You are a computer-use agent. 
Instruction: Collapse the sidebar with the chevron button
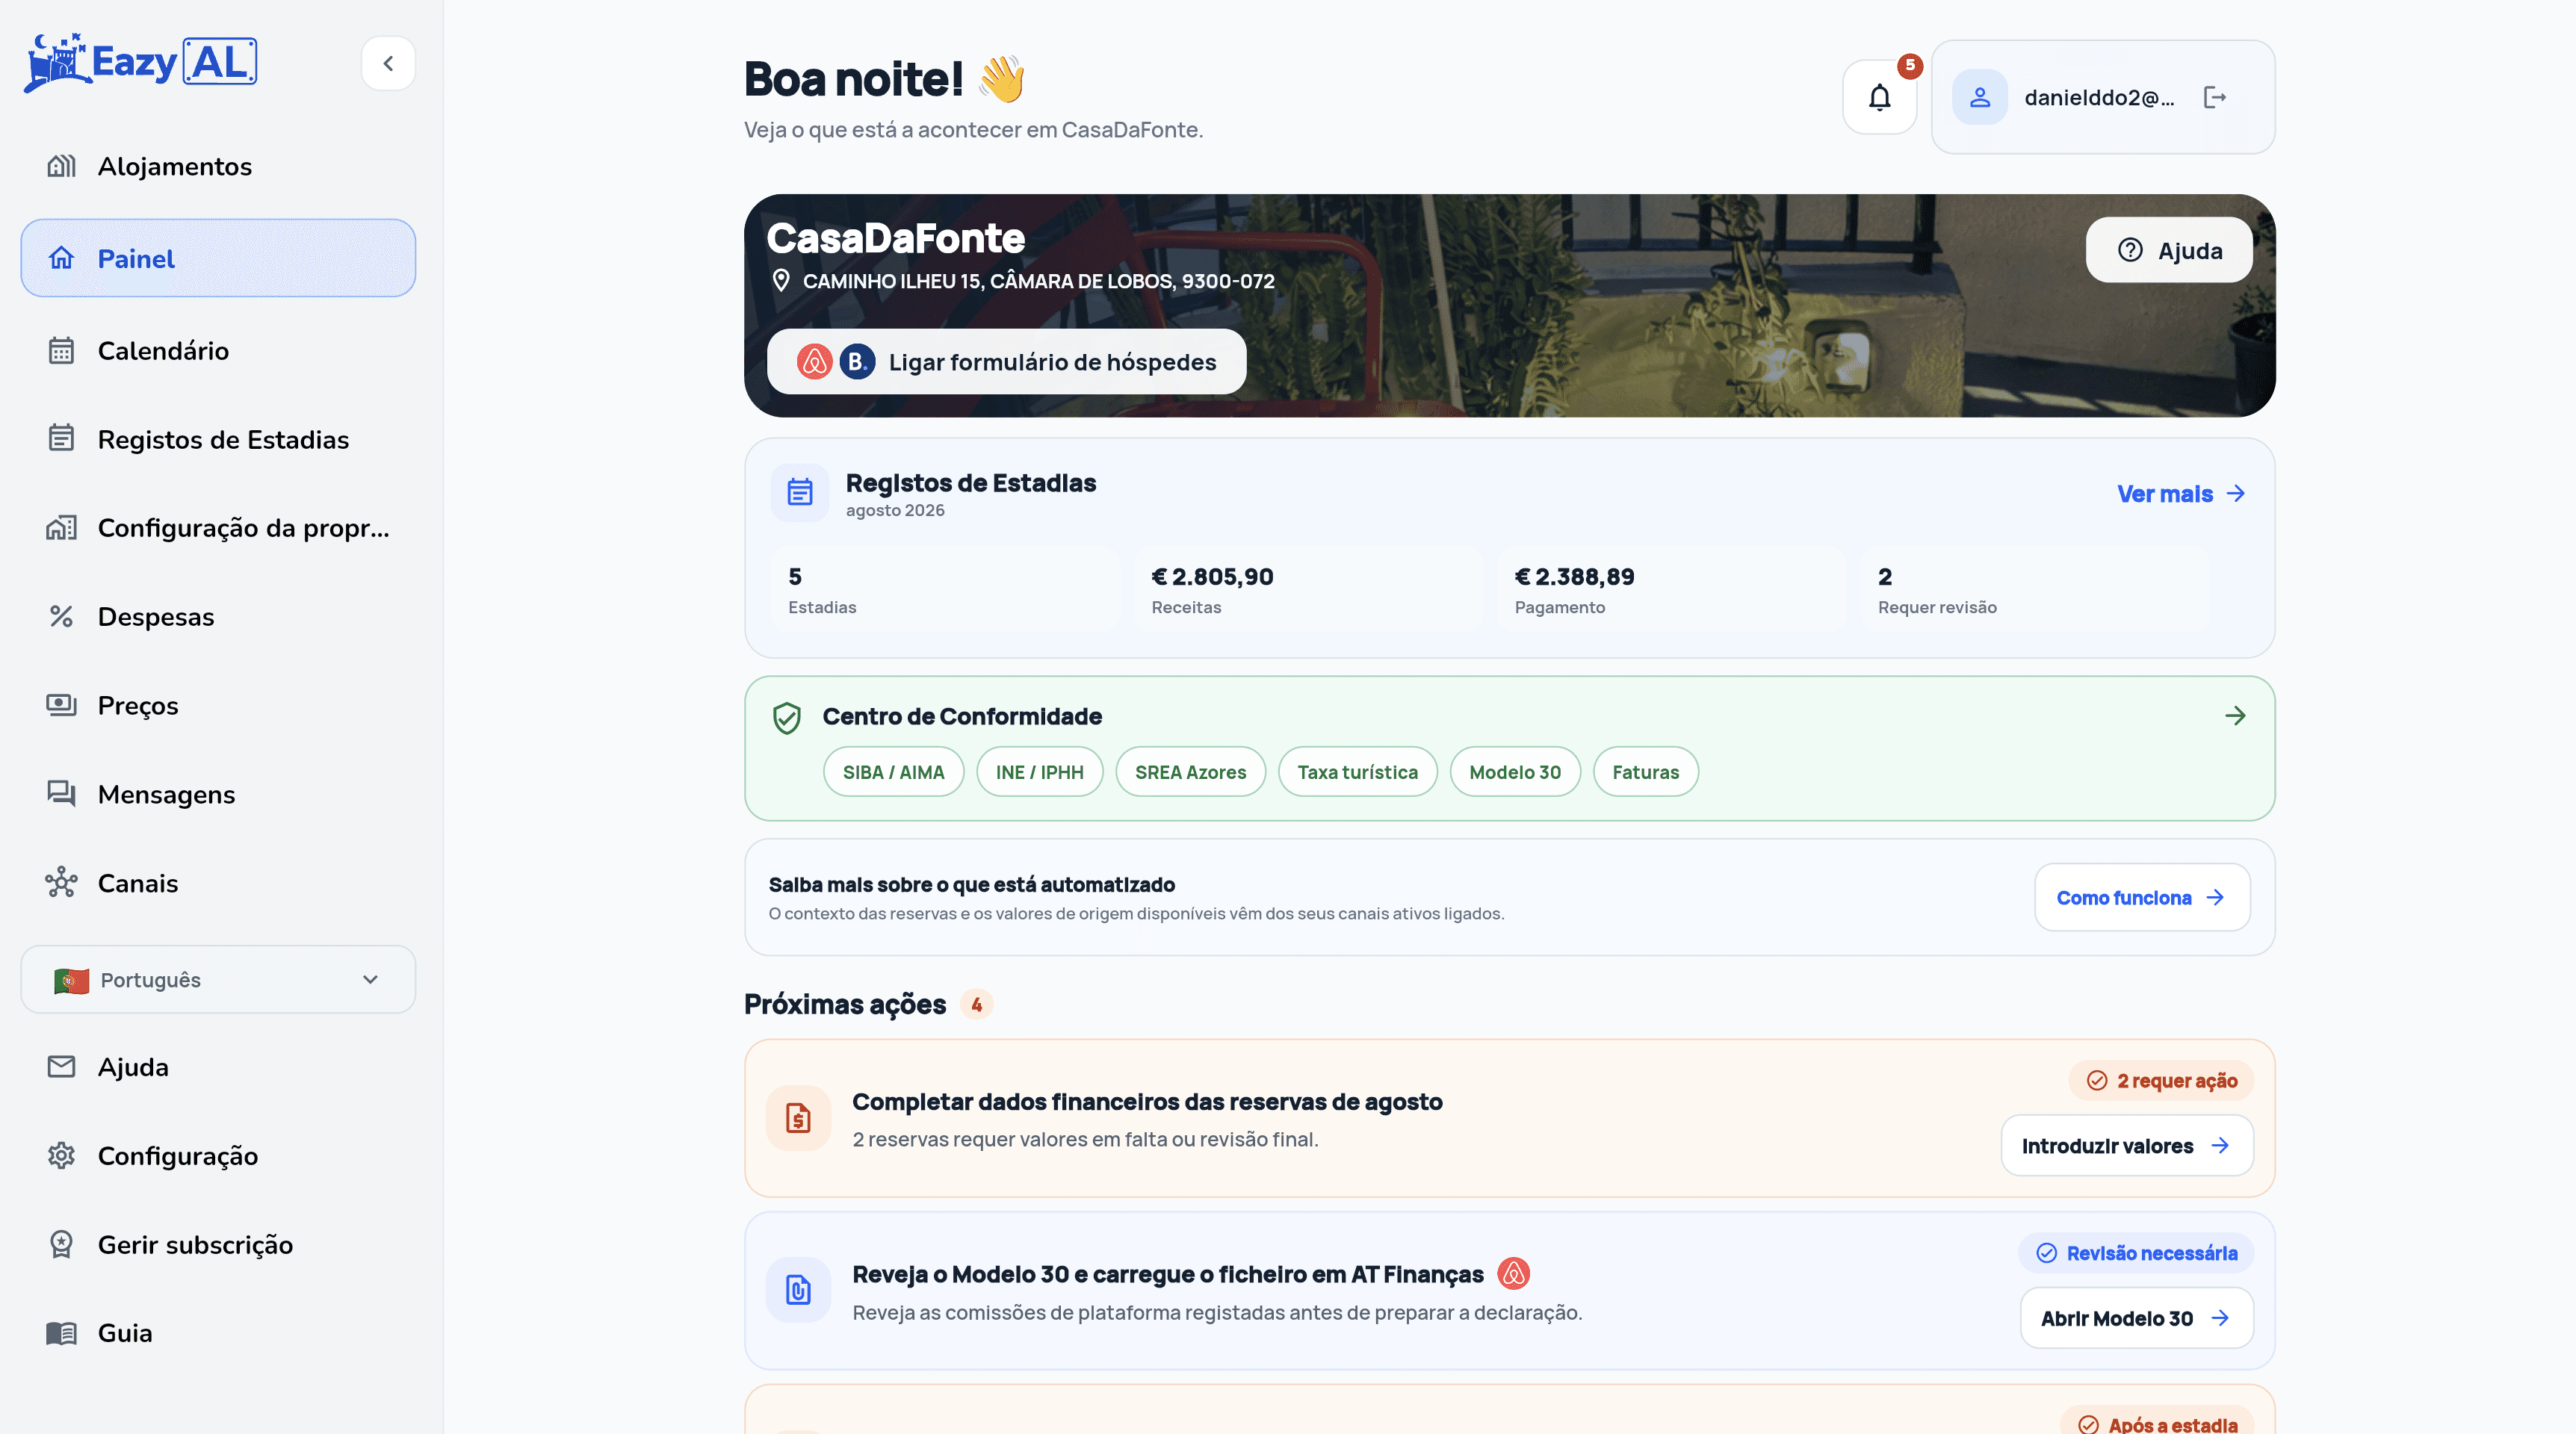(388, 63)
